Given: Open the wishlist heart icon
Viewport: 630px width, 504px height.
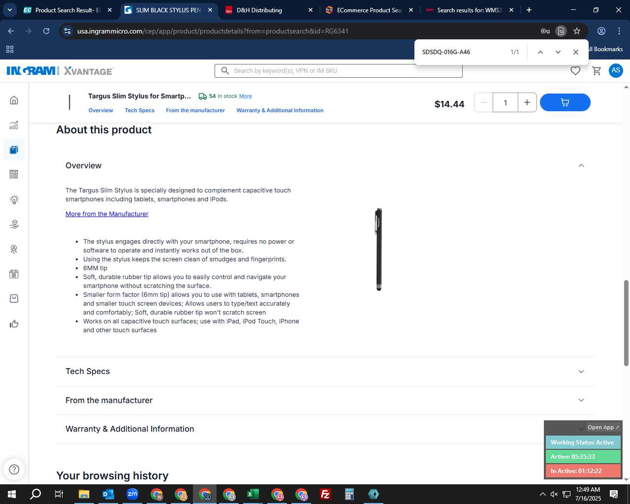Looking at the screenshot, I should (x=575, y=71).
